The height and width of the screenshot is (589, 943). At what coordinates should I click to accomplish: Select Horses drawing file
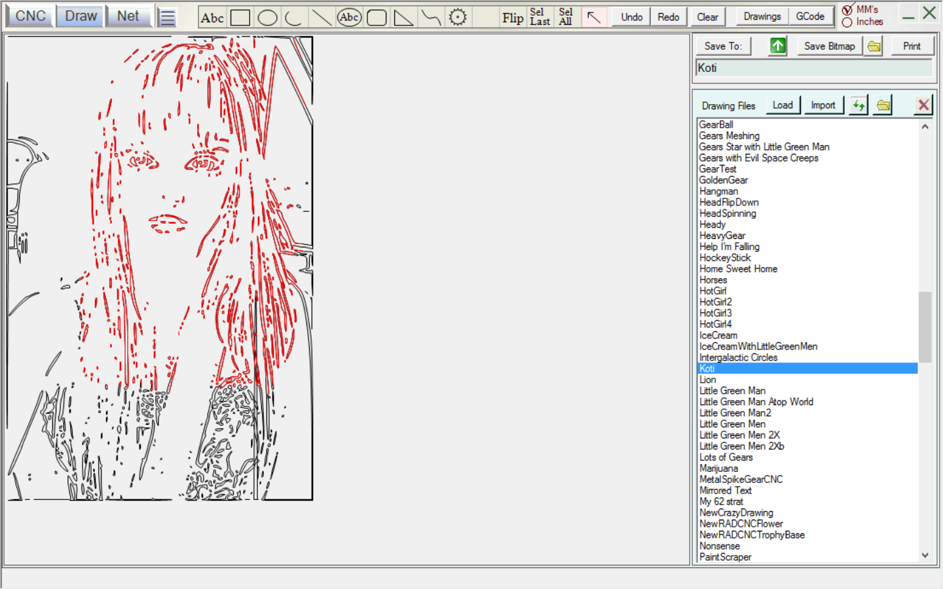tap(712, 280)
